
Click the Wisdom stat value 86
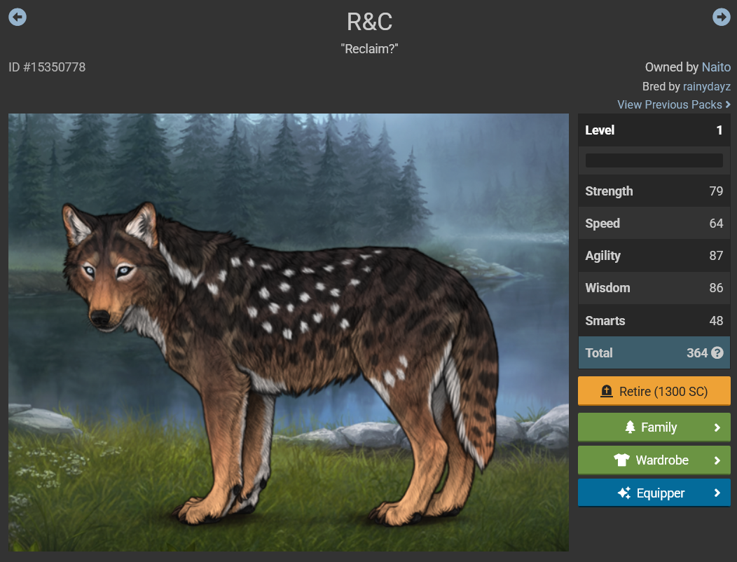tap(716, 288)
